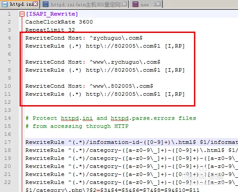Click the comment 'from accessing through HTTP'
The image size is (238, 192).
pos(77,127)
